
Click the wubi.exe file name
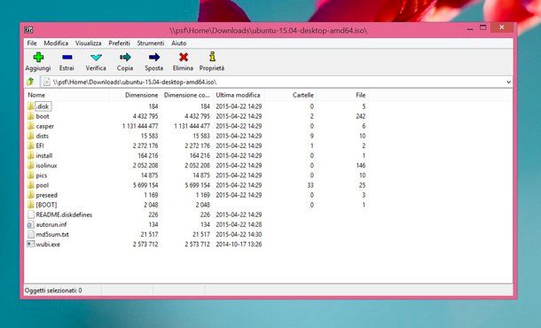pyautogui.click(x=48, y=244)
